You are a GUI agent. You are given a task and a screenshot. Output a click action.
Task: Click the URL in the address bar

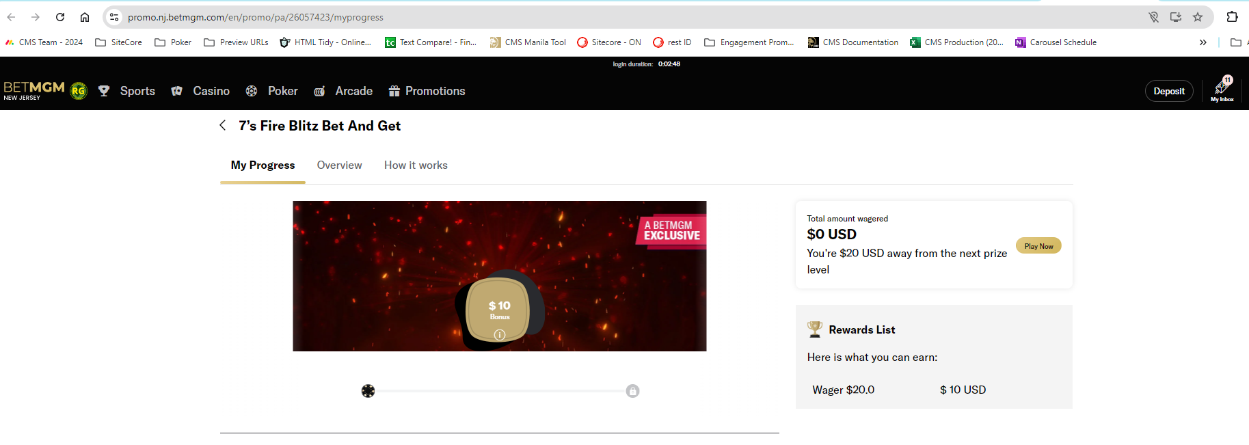tap(256, 17)
